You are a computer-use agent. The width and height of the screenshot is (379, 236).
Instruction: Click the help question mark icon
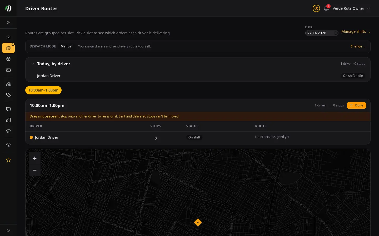[x=316, y=8]
